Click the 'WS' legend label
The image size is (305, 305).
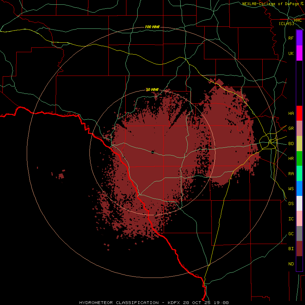[x=291, y=189]
